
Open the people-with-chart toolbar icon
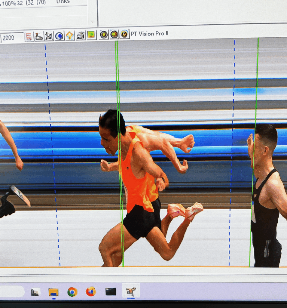[49, 36]
